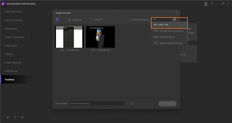232x123 pixels.
Task: Click the Convert button
Action: tap(167, 104)
